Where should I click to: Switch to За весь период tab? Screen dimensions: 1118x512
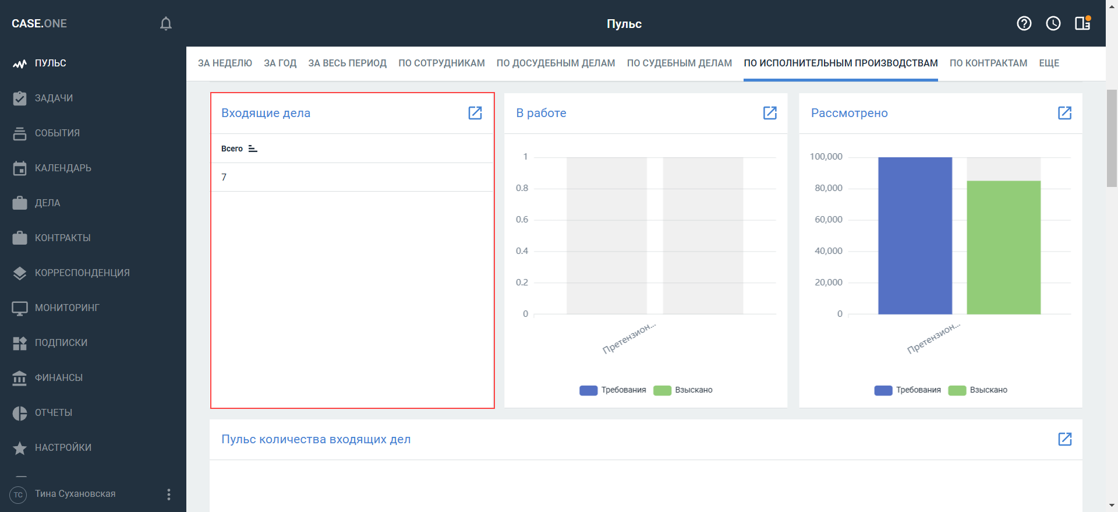[x=347, y=63]
